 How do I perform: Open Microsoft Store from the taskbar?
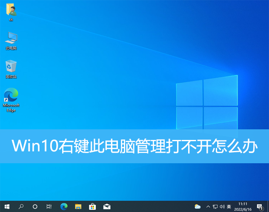pos(92,206)
